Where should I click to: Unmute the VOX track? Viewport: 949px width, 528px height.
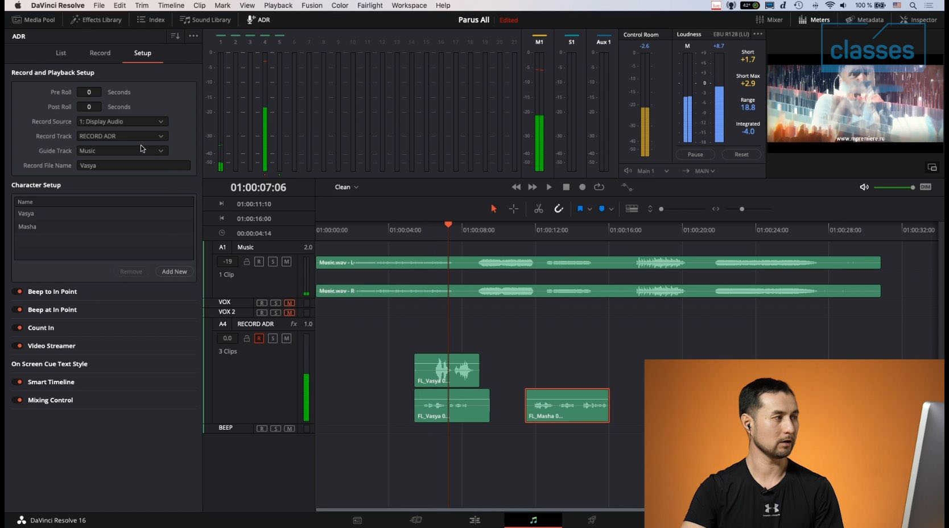(290, 303)
